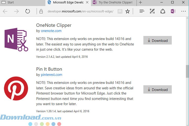
Task: Open a new tab with plus
Action: pyautogui.click(x=140, y=2)
